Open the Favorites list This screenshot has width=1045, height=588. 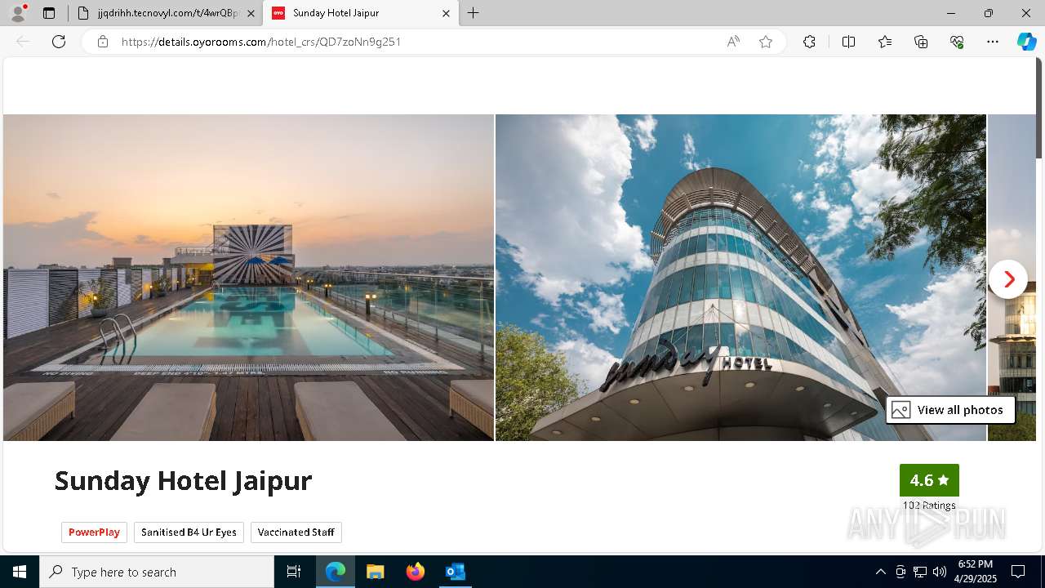885,42
